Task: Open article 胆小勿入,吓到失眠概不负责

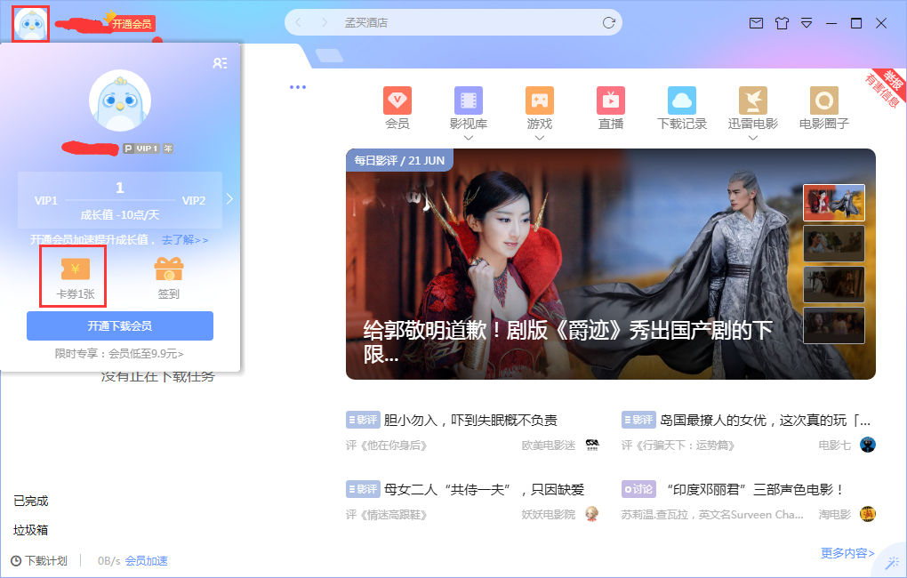Action: pos(470,420)
